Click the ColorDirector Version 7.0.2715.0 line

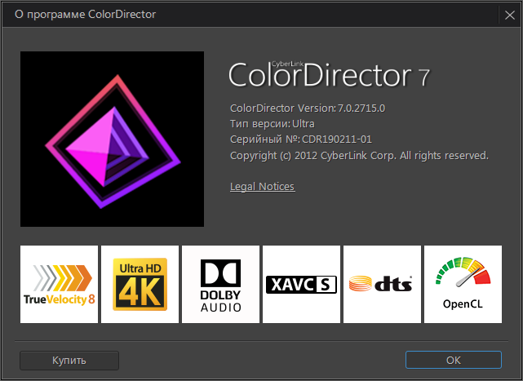pos(308,108)
